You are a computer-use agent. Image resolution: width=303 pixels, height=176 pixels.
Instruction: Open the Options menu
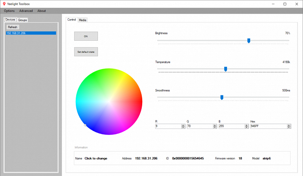pyautogui.click(x=9, y=11)
